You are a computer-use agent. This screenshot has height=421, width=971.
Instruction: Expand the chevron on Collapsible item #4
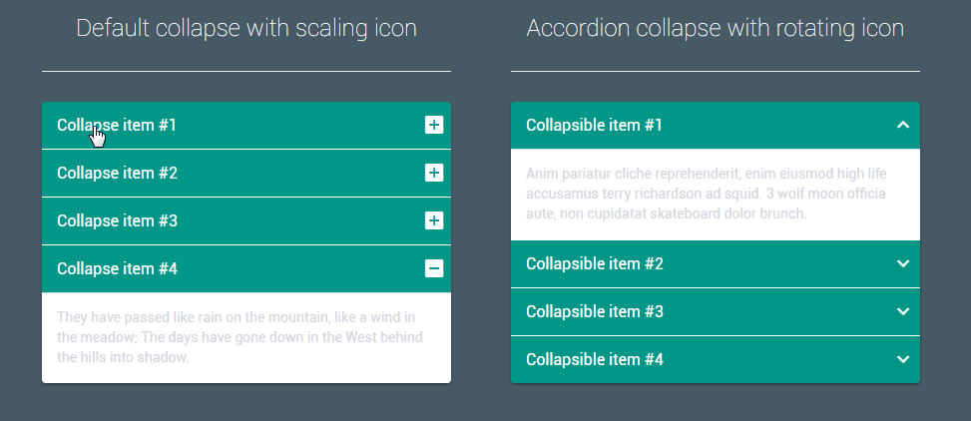point(903,359)
